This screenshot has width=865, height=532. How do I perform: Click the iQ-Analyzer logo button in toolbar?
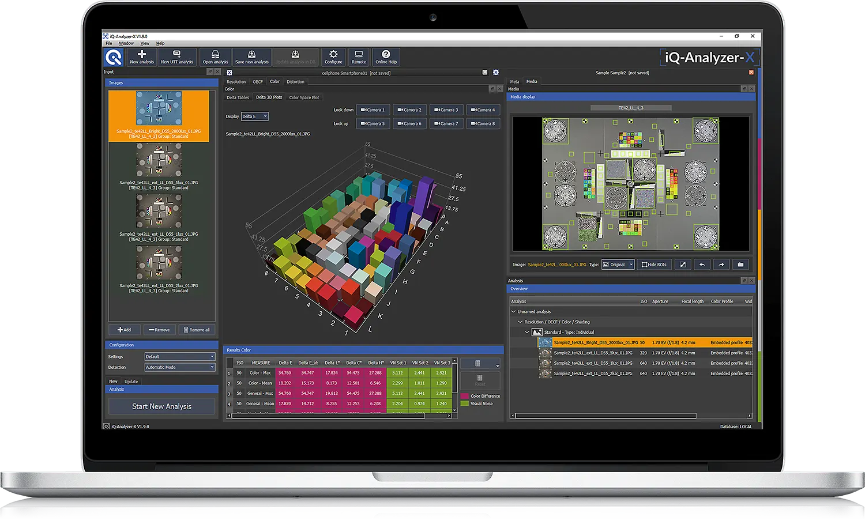coord(114,57)
